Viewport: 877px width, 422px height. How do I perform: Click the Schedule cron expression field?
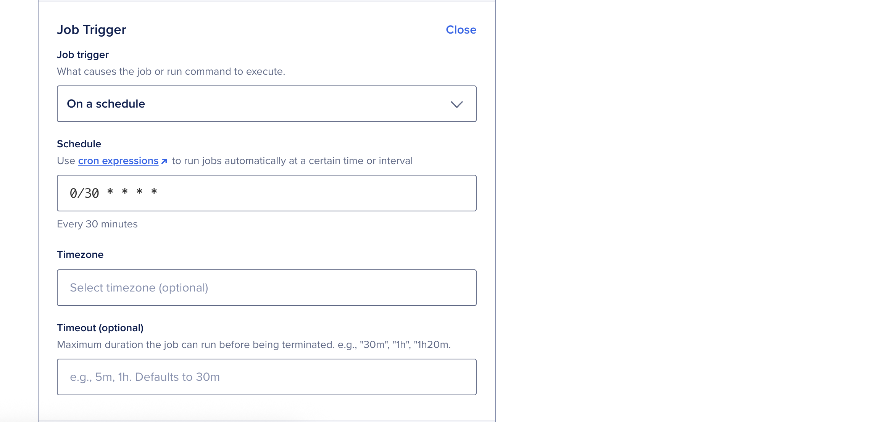coord(266,193)
